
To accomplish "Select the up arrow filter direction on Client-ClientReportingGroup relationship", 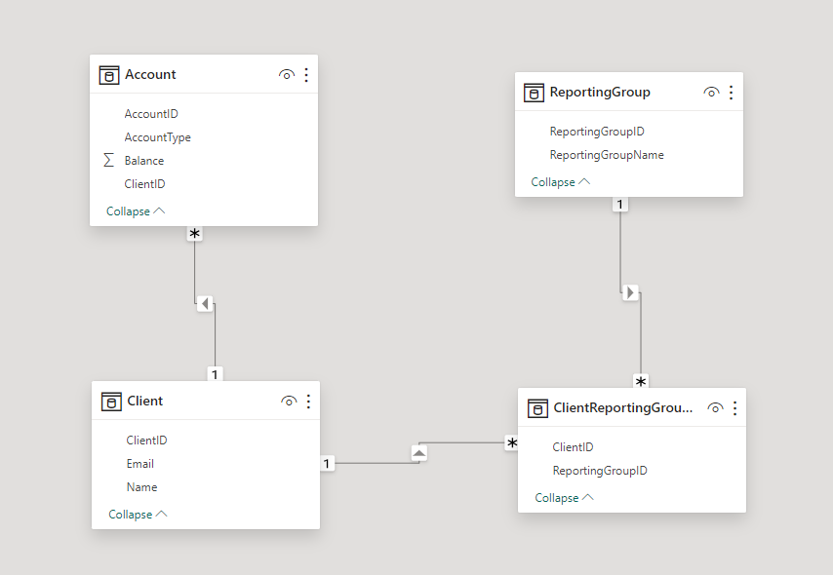I will click(419, 453).
